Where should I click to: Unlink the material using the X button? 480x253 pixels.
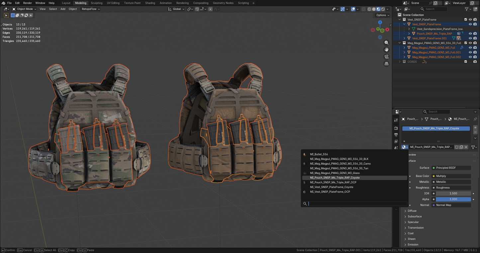tap(466, 147)
